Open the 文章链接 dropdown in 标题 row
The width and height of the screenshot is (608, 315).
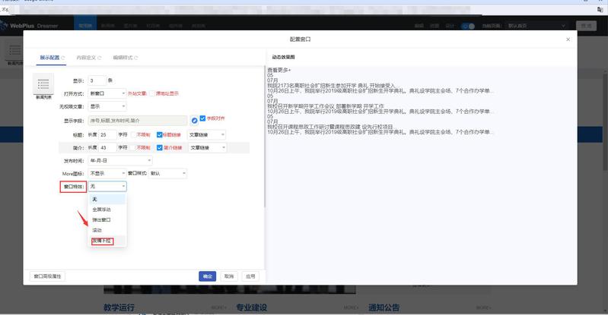pyautogui.click(x=207, y=134)
